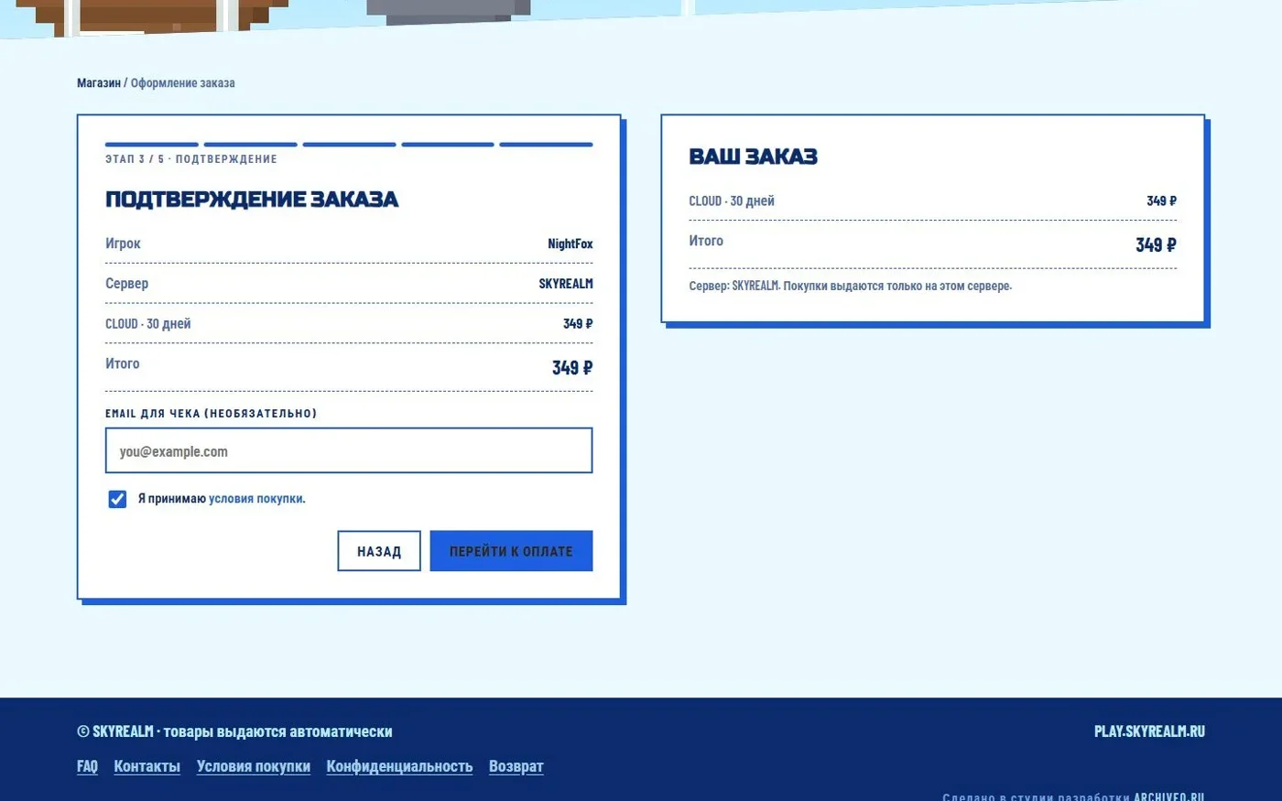The height and width of the screenshot is (801, 1282).
Task: Go back with the НАЗАД button
Action: (379, 551)
